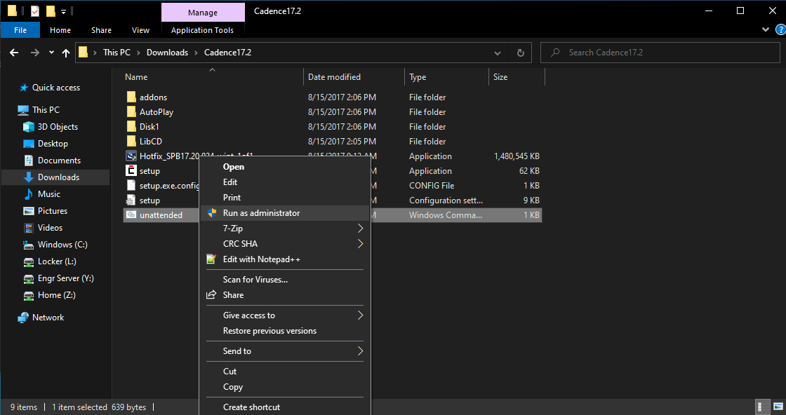Open the addons folder
Screen dimensions: 786x415
pos(153,97)
